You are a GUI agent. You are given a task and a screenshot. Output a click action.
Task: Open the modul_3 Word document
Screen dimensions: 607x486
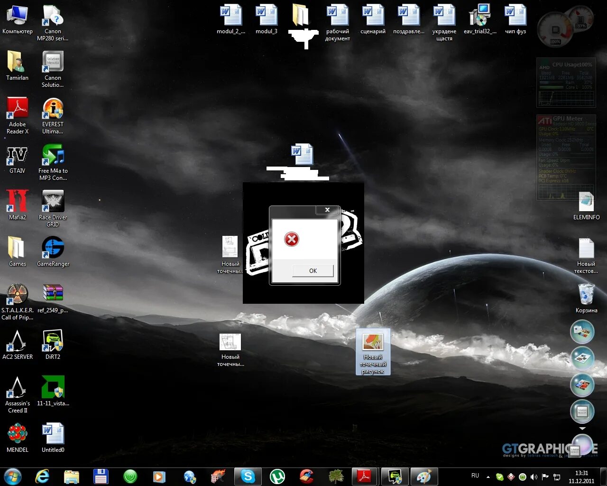click(x=267, y=20)
